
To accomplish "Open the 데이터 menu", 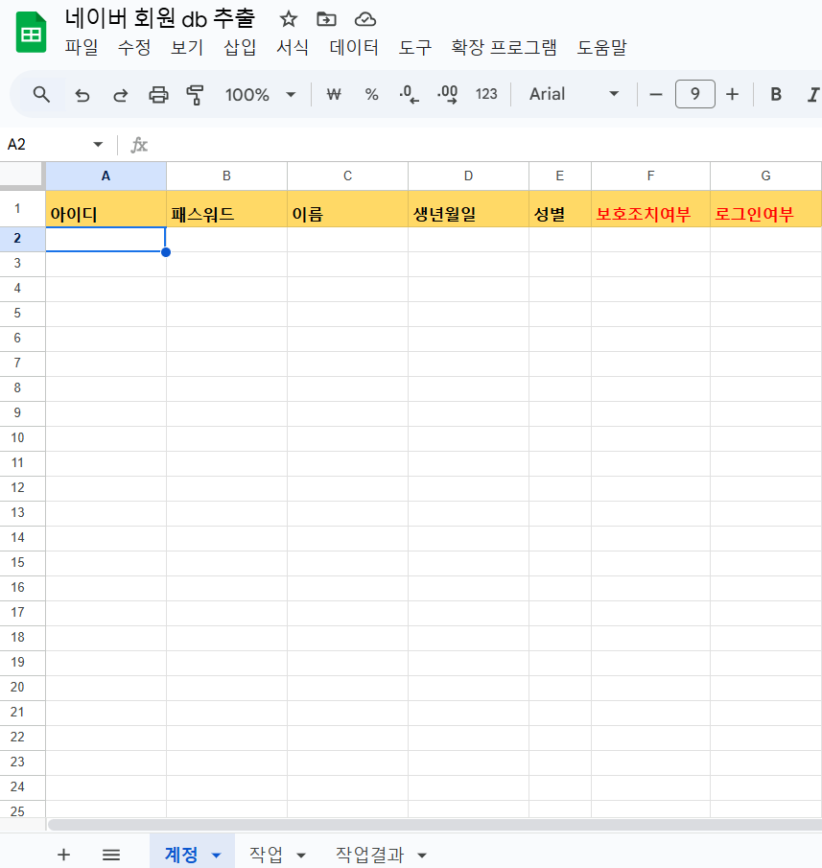I will 354,48.
